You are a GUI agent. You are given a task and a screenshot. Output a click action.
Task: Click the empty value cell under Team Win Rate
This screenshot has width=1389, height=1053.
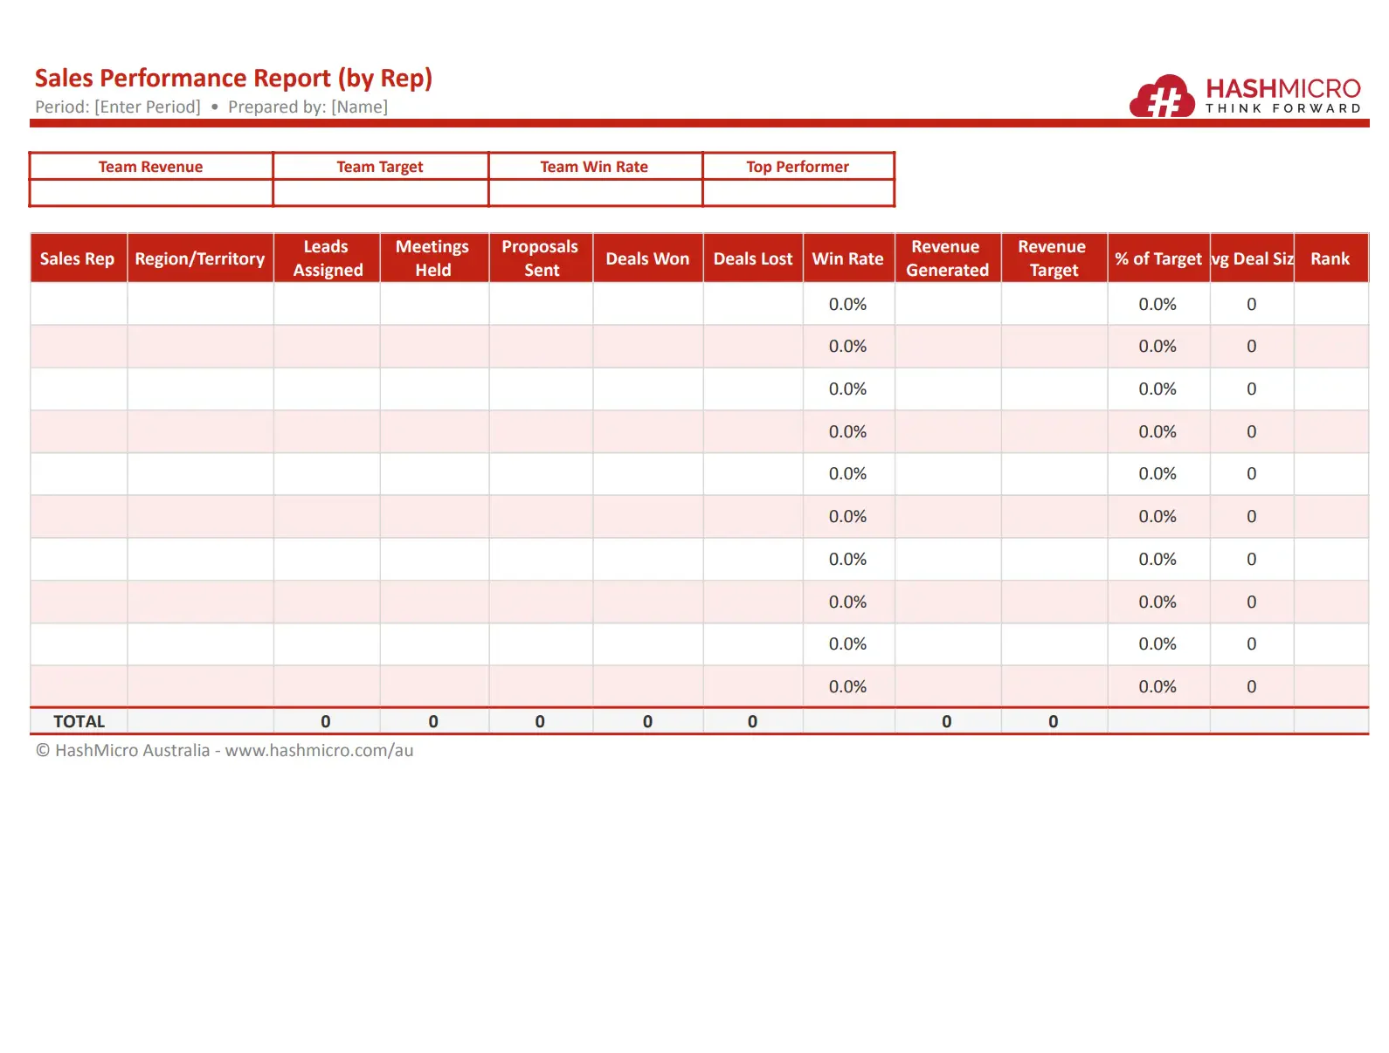[594, 193]
